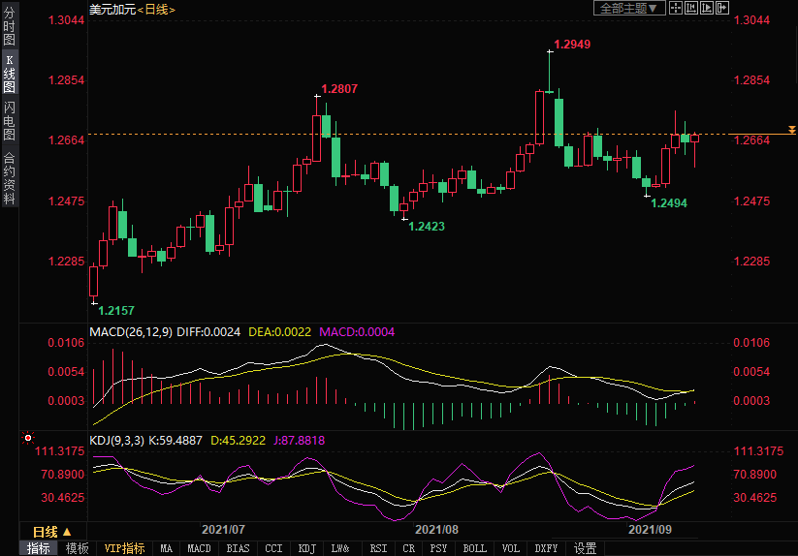Click the playback-style chart icon in top toolbar
798x556 pixels.
tap(706, 8)
